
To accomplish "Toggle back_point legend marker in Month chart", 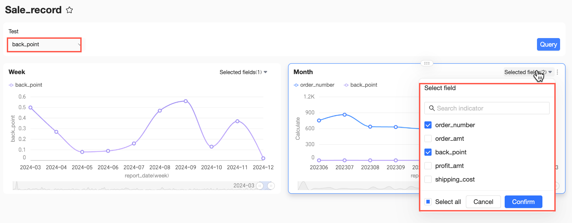I will (346, 85).
